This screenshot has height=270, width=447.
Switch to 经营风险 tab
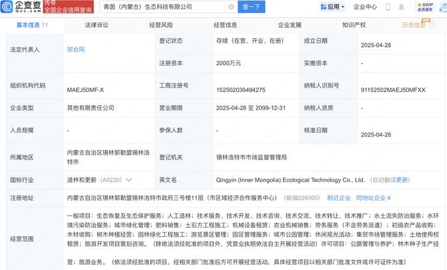[x=161, y=25]
